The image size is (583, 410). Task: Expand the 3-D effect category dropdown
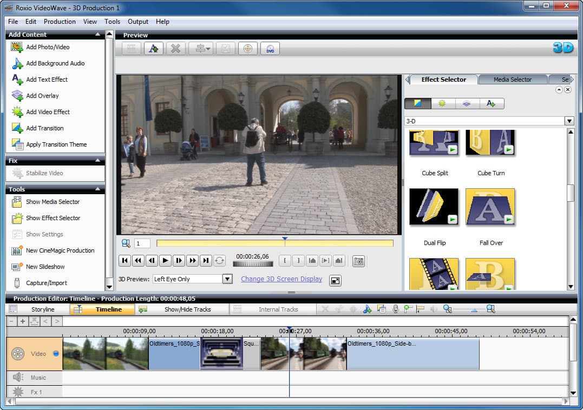click(x=569, y=121)
